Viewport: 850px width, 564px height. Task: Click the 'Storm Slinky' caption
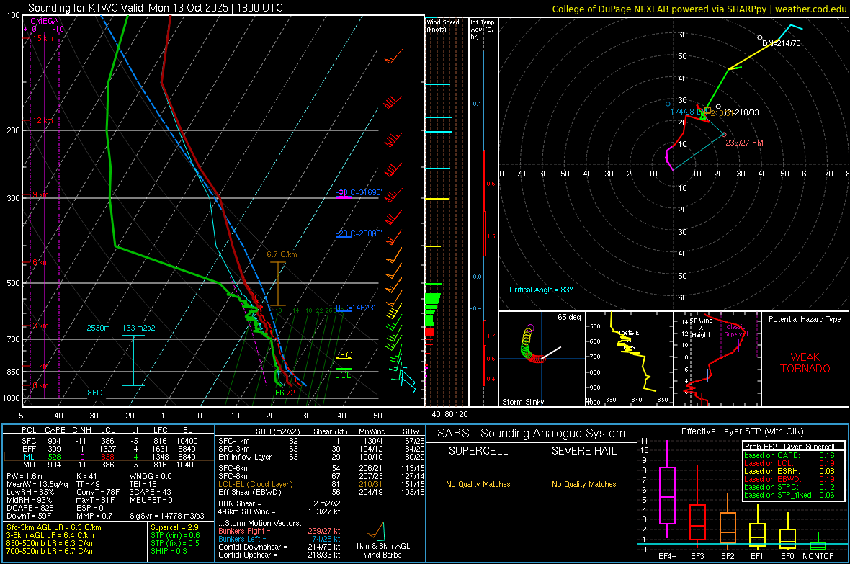coord(522,402)
